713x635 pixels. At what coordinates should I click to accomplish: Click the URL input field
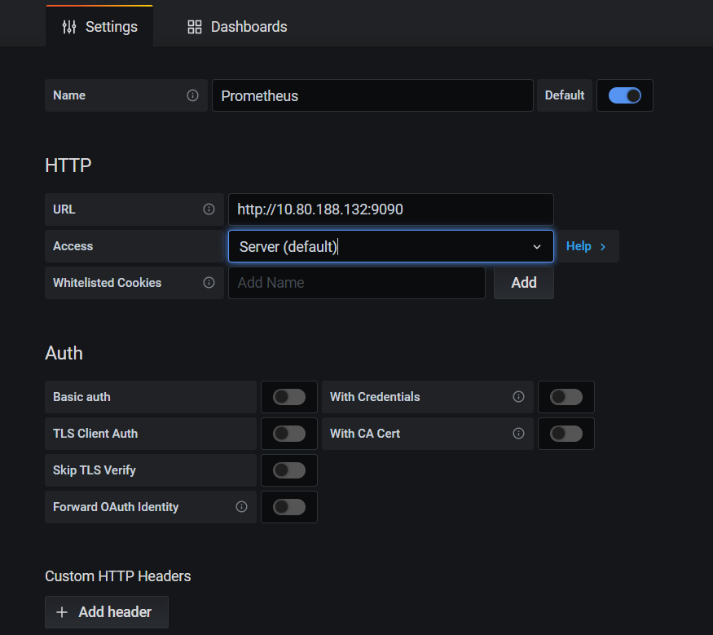coord(390,209)
